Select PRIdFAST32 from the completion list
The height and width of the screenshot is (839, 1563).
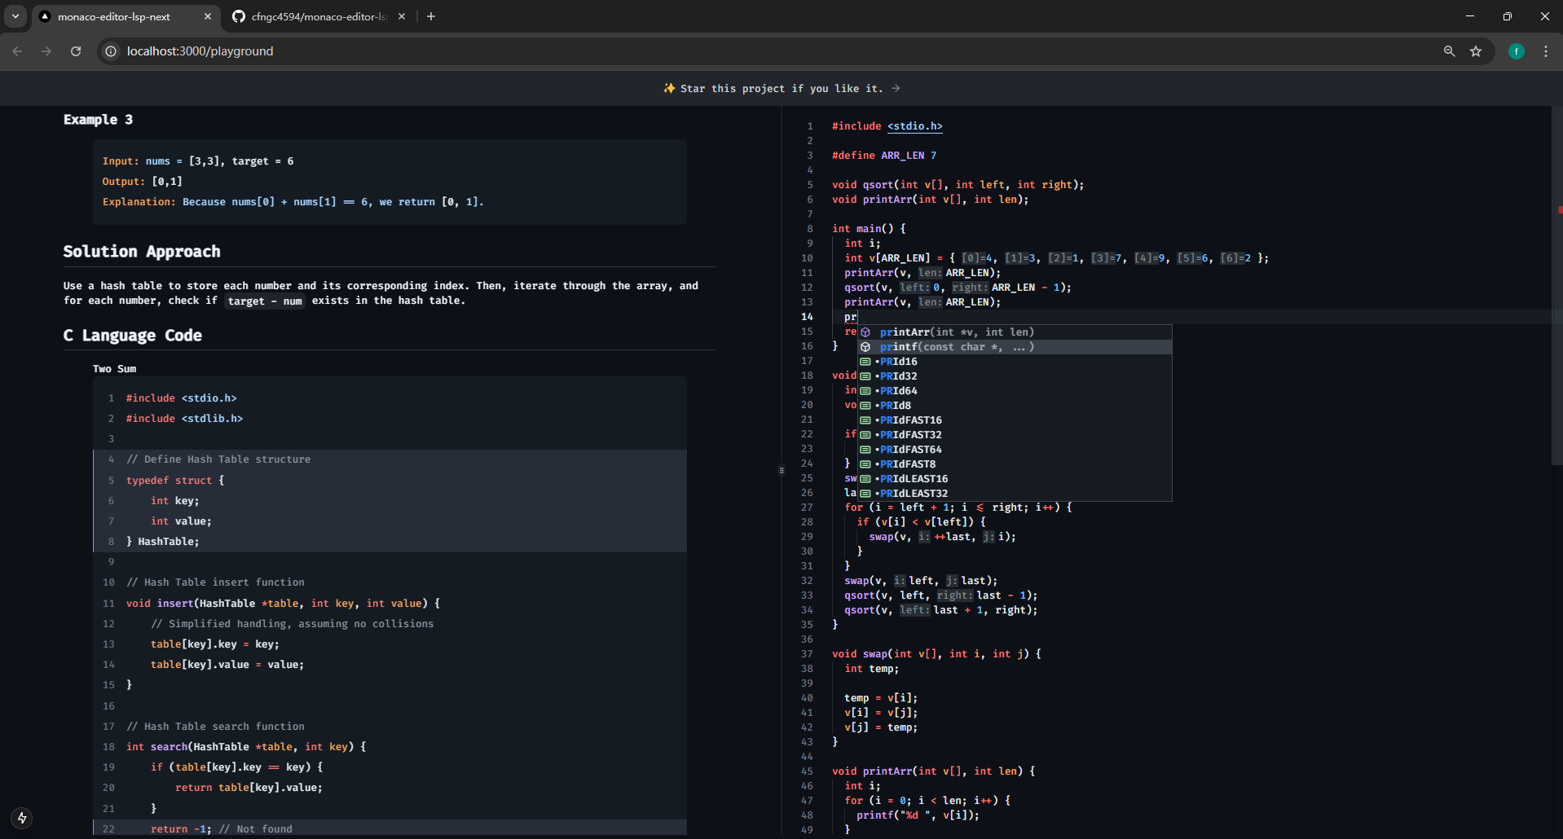pos(910,435)
